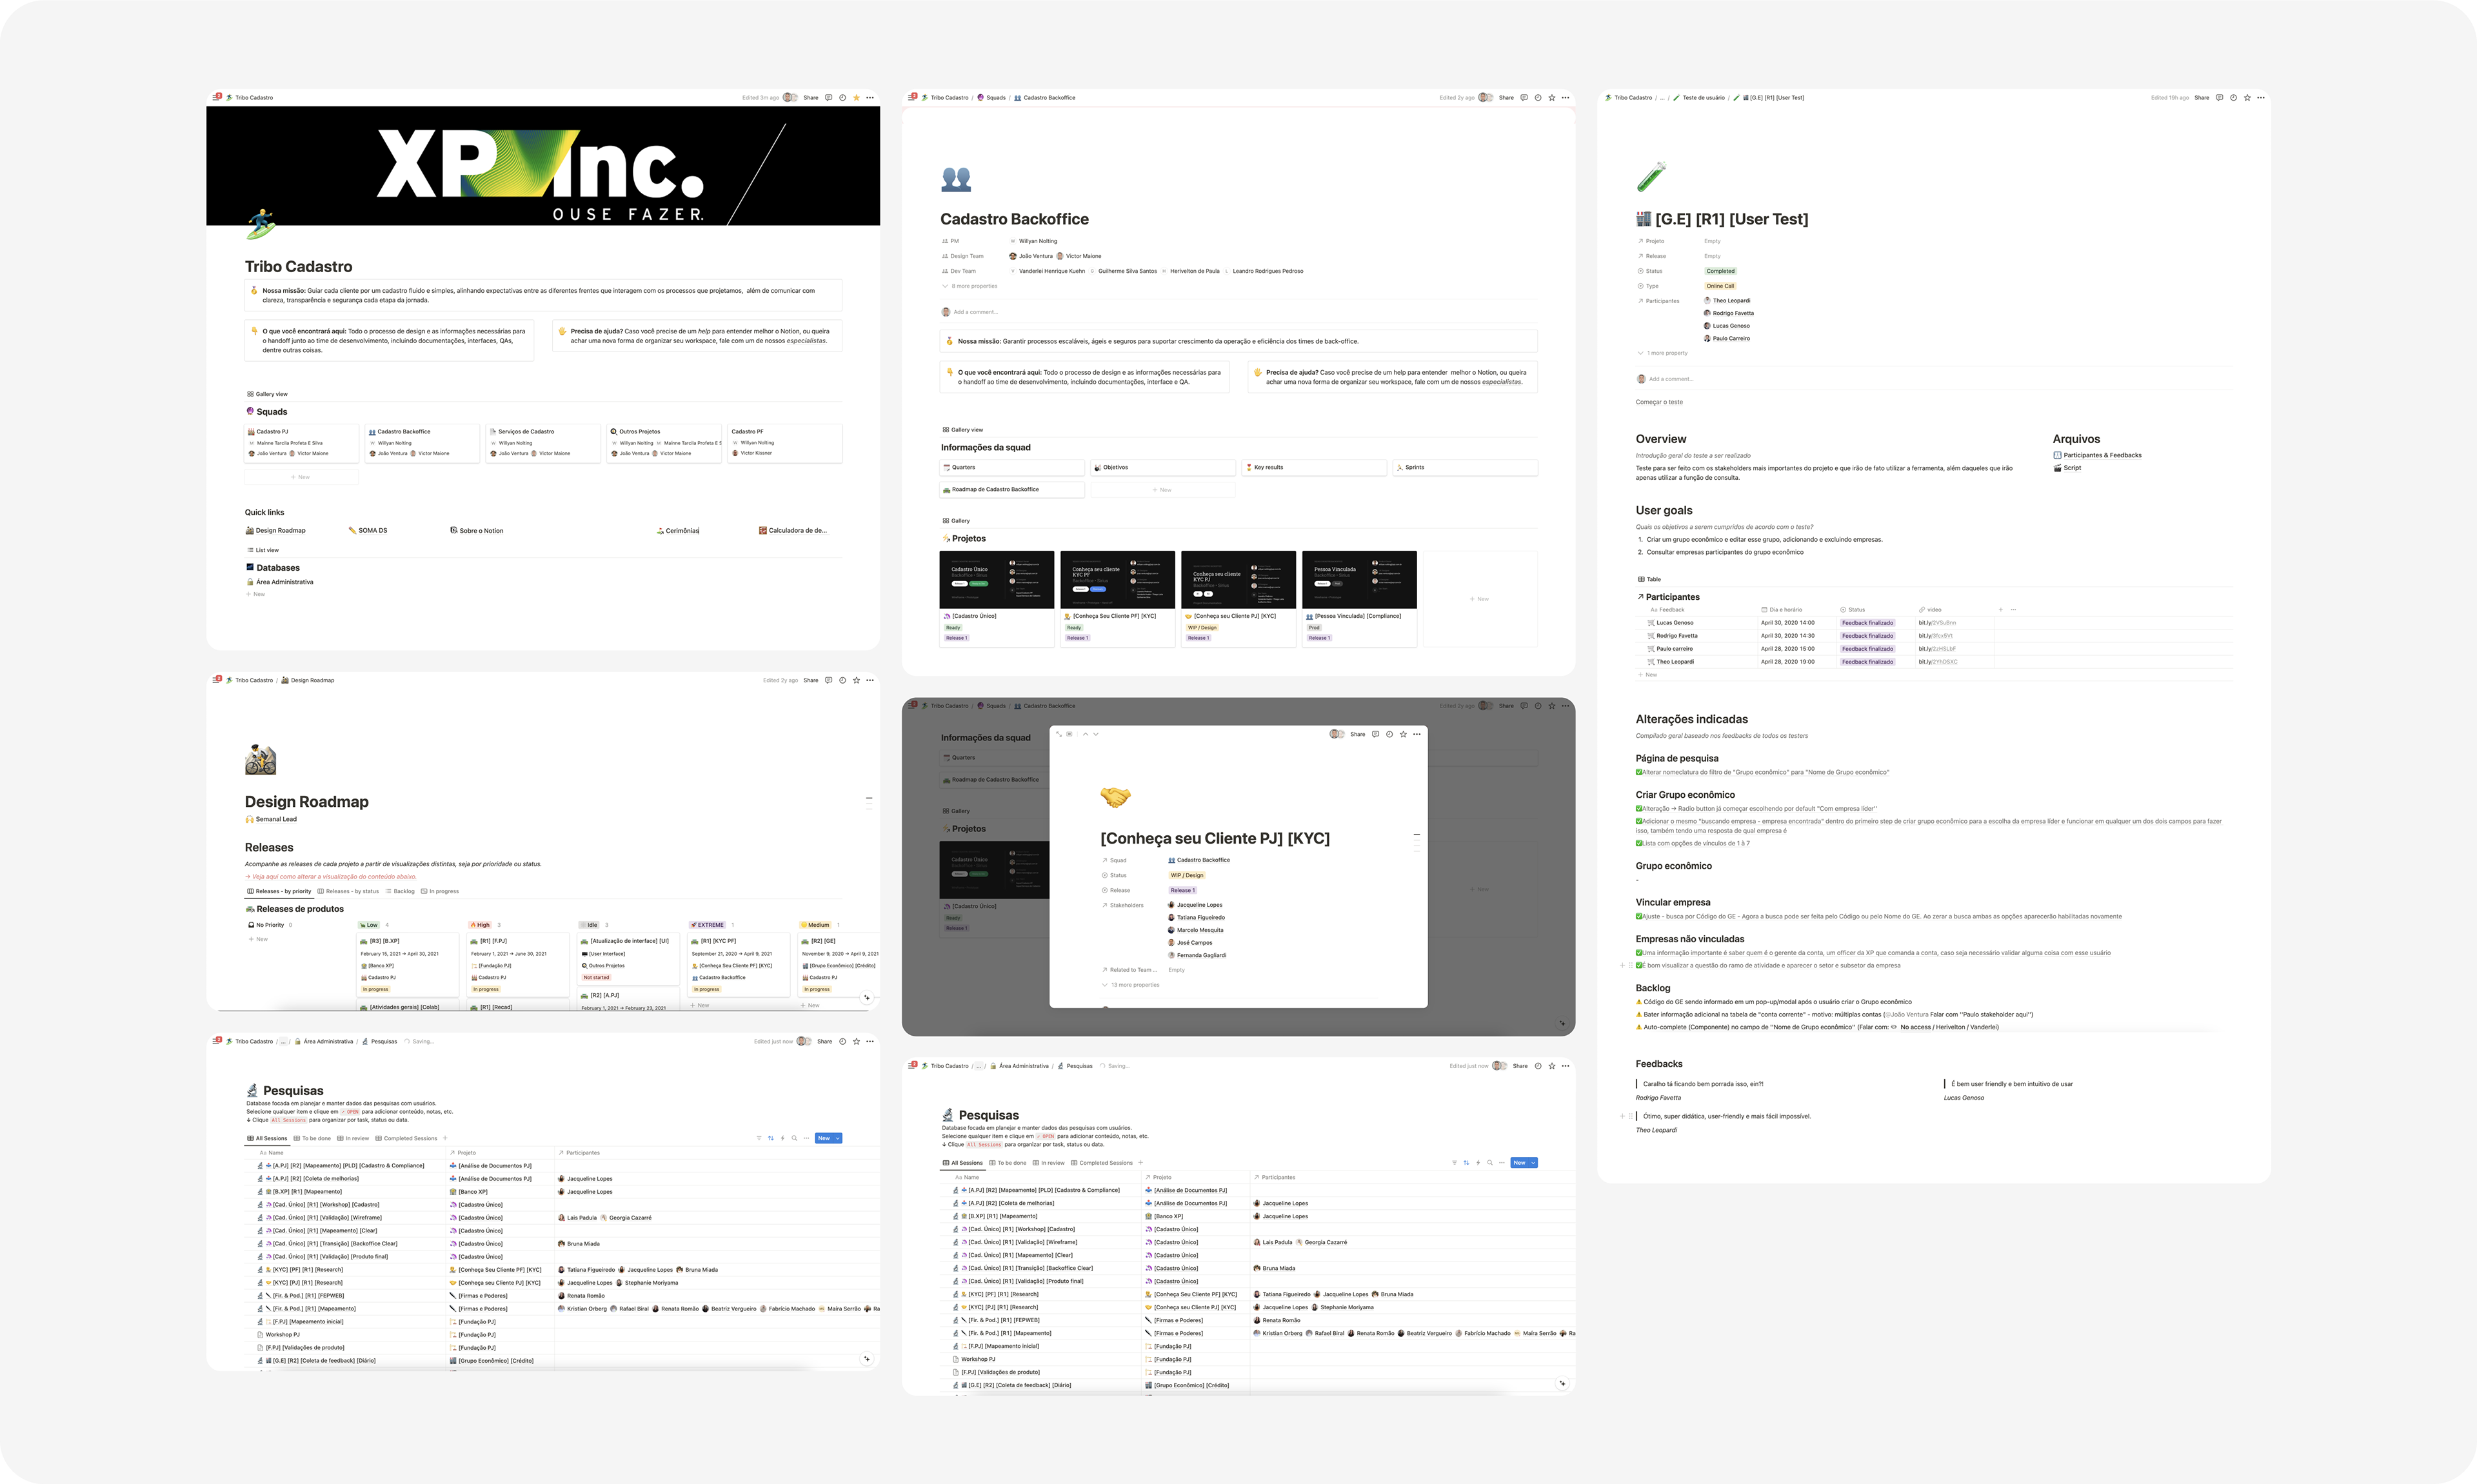Open comments icon in undimmed Cadastro Backoffice window
Screen dimensions: 2477x1484
(x=1524, y=98)
